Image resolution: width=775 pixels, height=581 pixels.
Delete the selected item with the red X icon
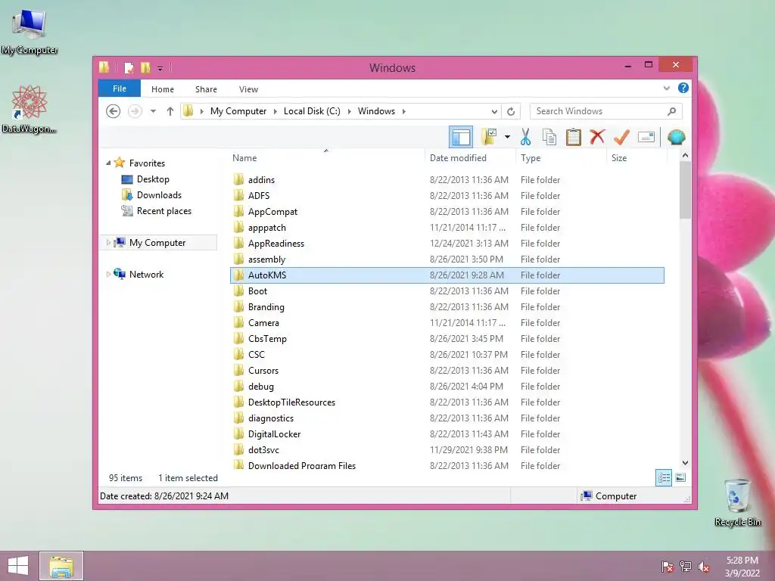point(597,136)
